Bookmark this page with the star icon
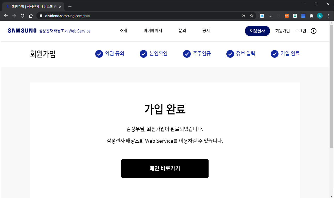Screen dimensions: 334x199 [252, 16]
